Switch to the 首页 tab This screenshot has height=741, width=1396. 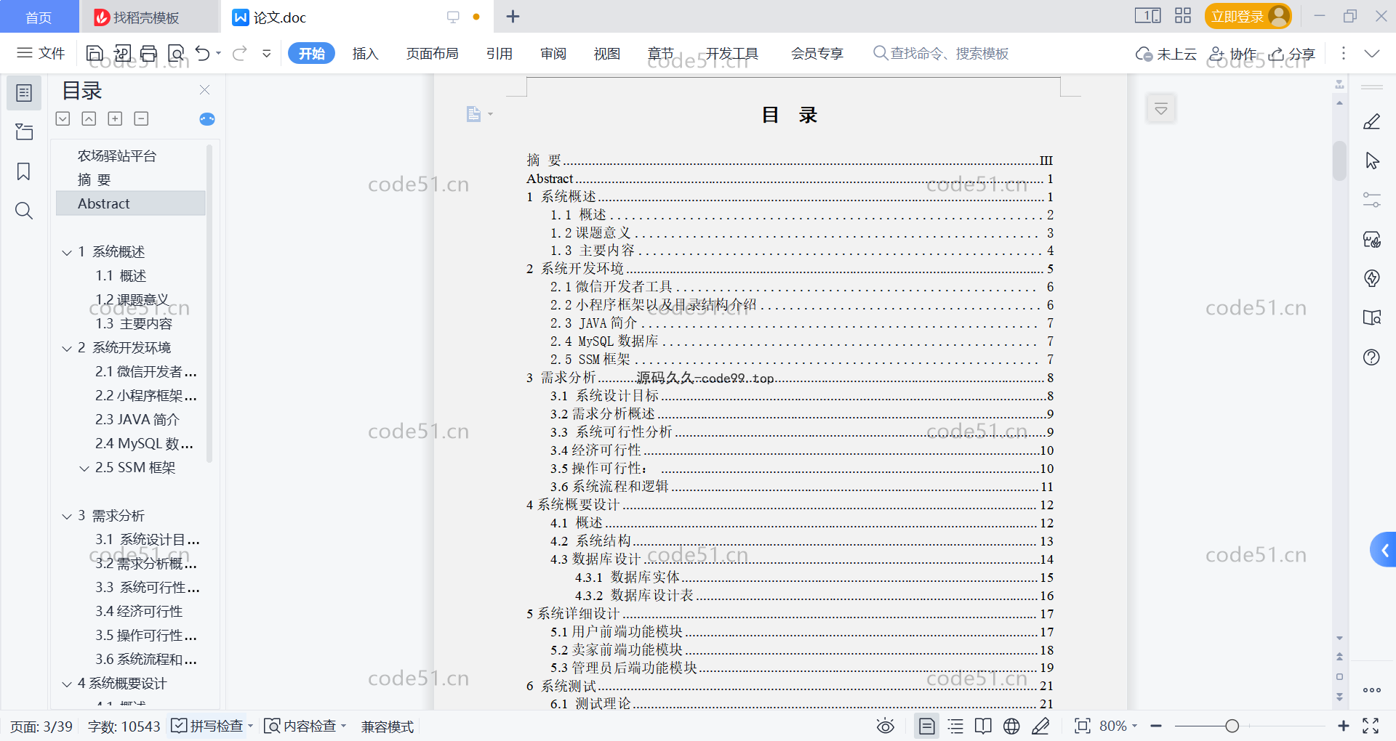click(x=39, y=17)
